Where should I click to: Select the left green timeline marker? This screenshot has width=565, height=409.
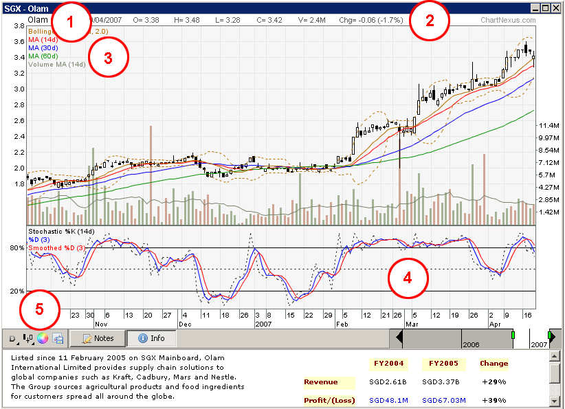pyautogui.click(x=513, y=334)
